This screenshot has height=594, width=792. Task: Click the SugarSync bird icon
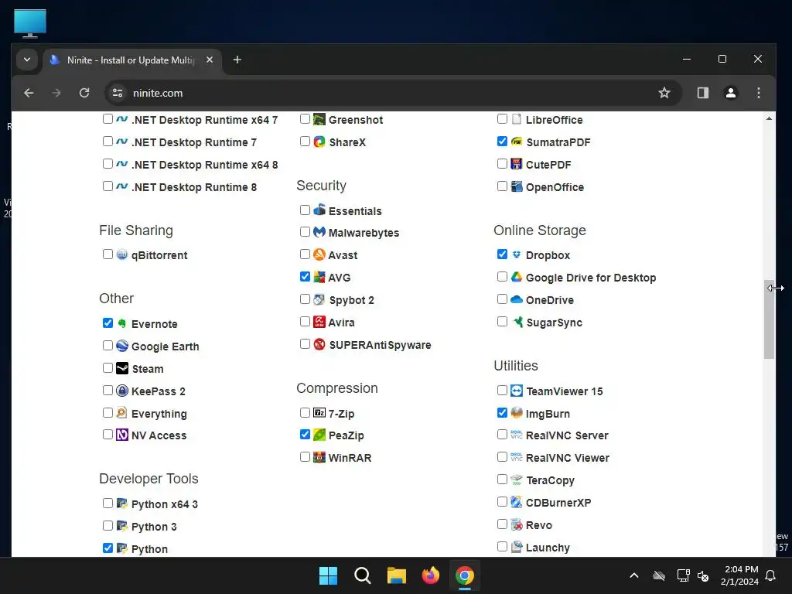[517, 322]
